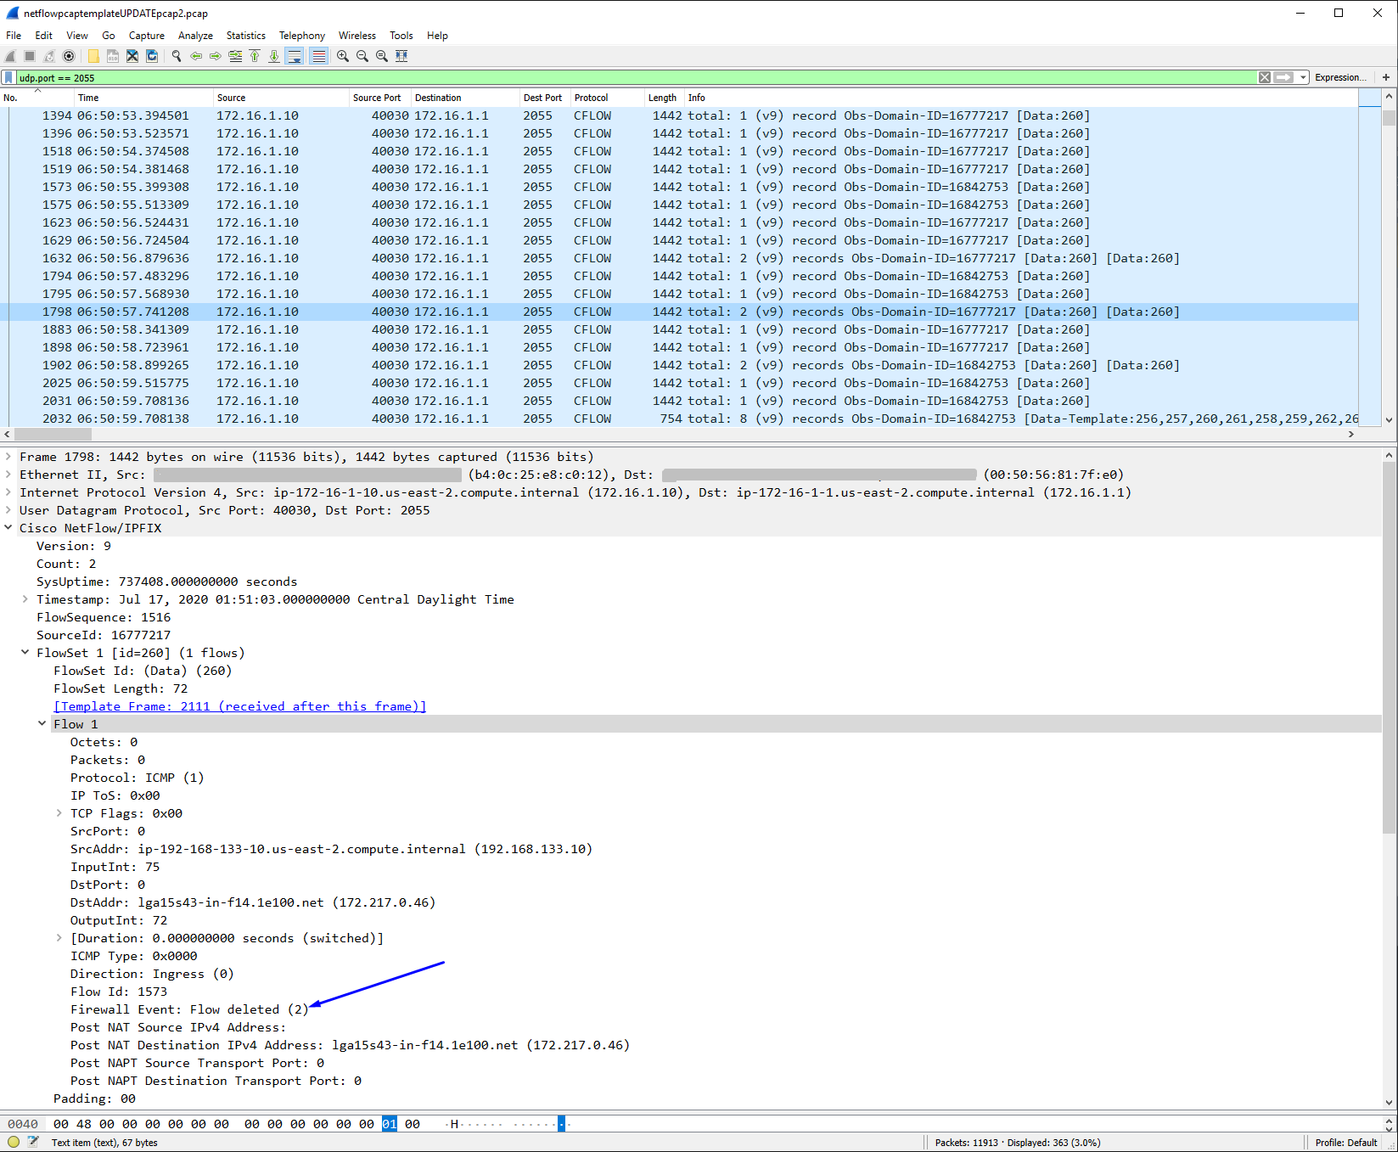The image size is (1398, 1152).
Task: Select packet 1394 in the list
Action: coord(340,115)
